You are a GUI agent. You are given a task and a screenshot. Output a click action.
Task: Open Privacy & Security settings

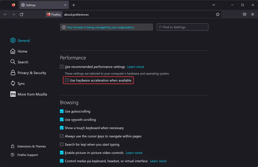[x=32, y=73]
